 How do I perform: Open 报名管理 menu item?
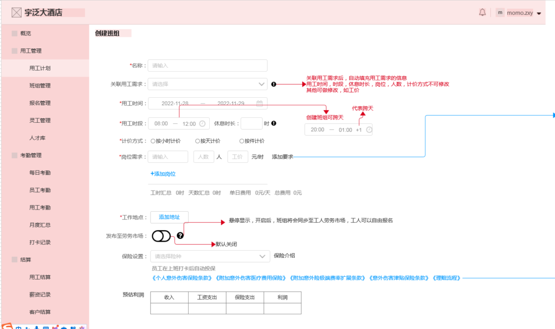click(x=40, y=103)
